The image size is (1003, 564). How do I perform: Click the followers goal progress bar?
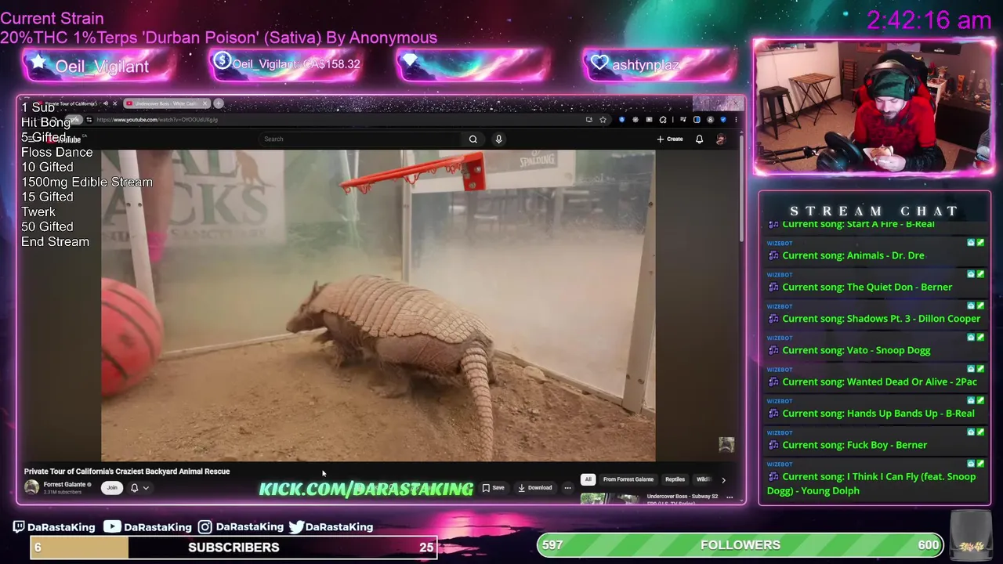point(740,545)
